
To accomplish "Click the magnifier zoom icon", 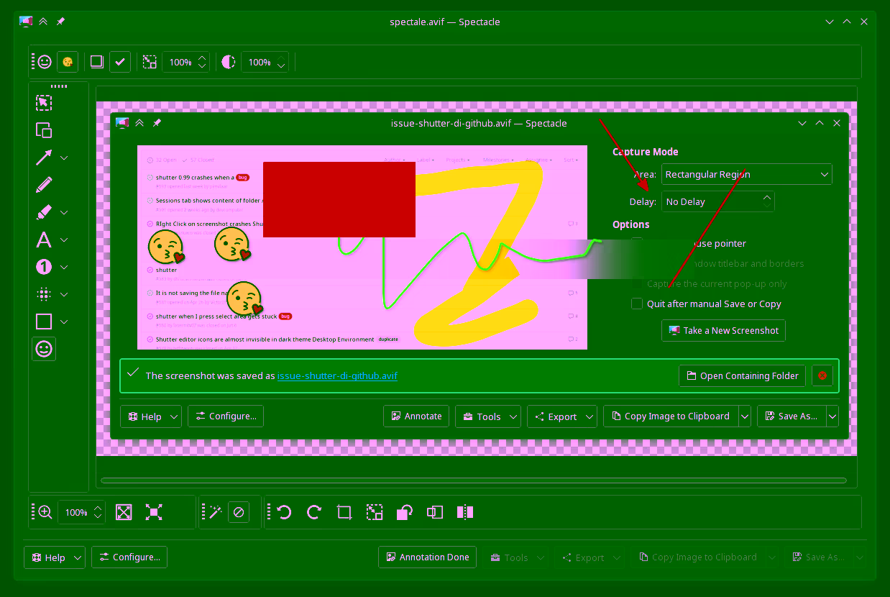I will [45, 512].
